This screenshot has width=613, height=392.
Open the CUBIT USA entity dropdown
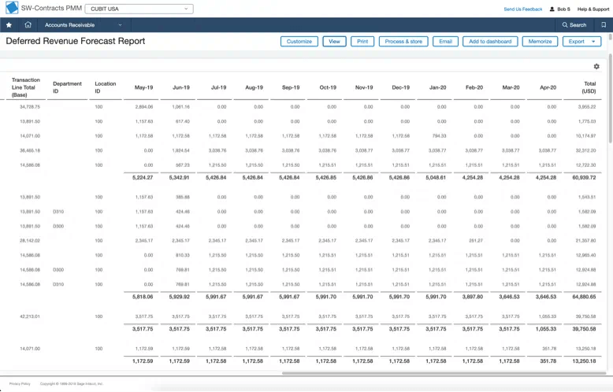pos(139,9)
